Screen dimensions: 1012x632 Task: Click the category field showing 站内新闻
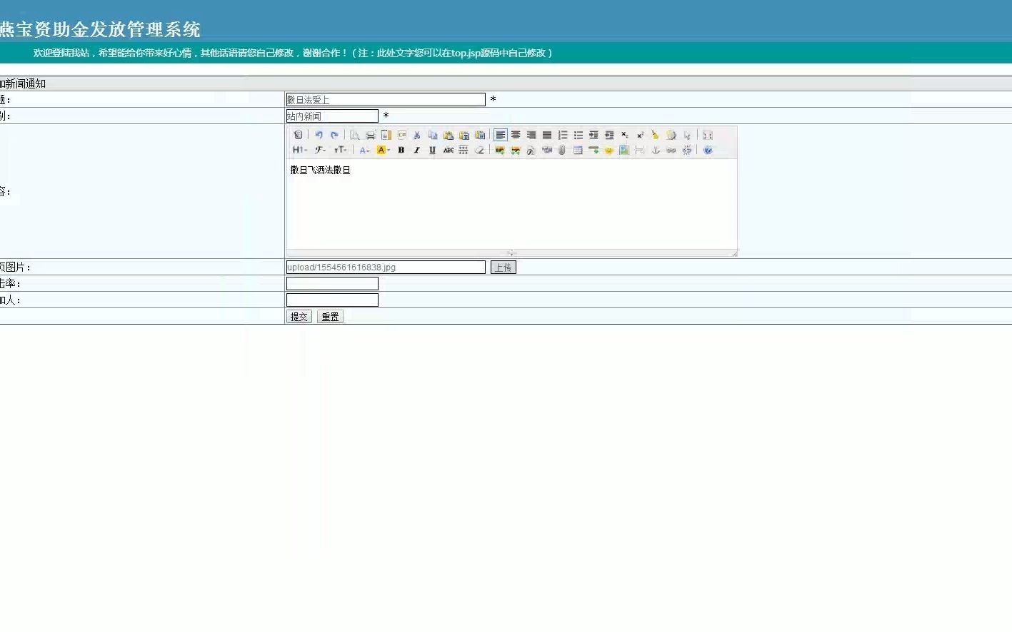point(332,116)
